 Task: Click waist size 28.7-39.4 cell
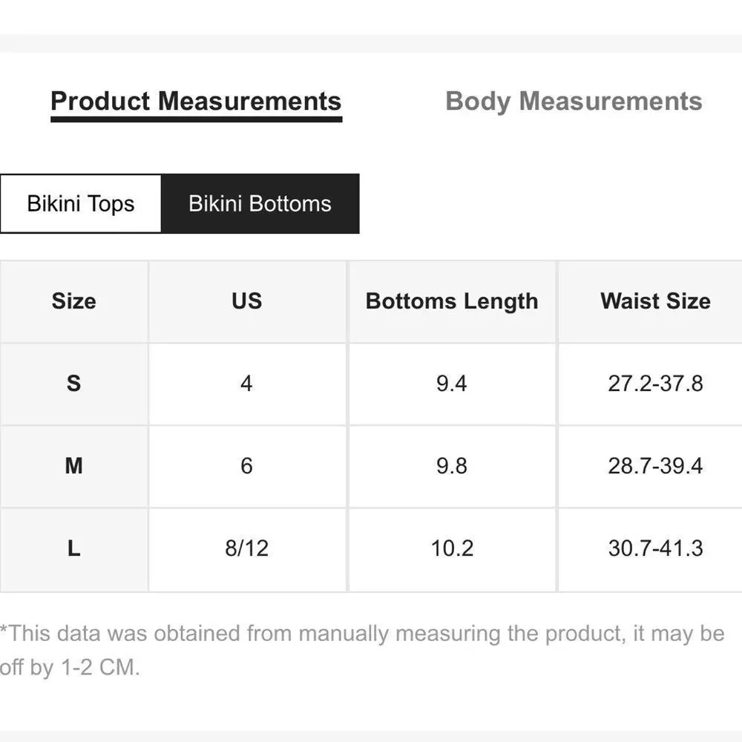pyautogui.click(x=655, y=466)
